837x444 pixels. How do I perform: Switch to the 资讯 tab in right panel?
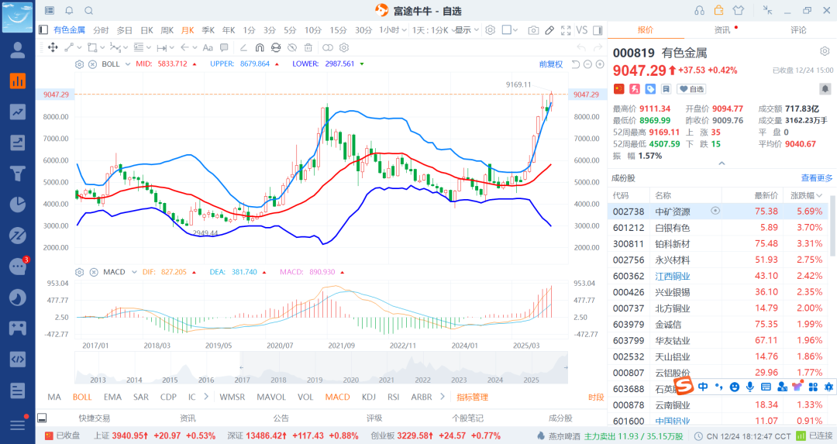coord(722,29)
